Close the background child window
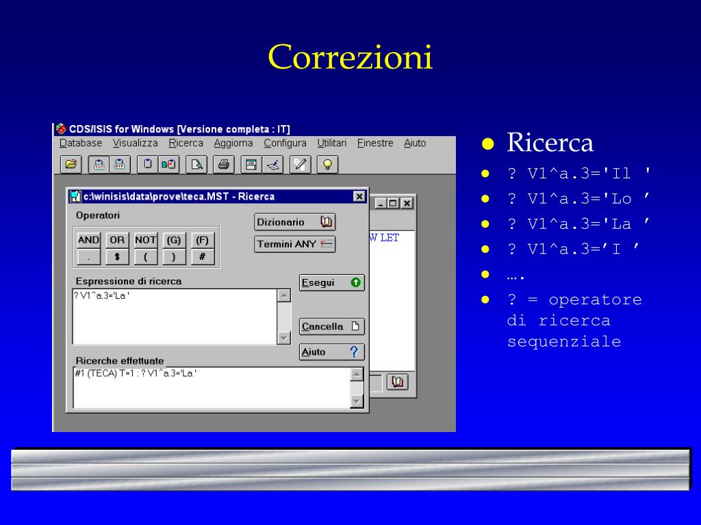 pos(407,204)
